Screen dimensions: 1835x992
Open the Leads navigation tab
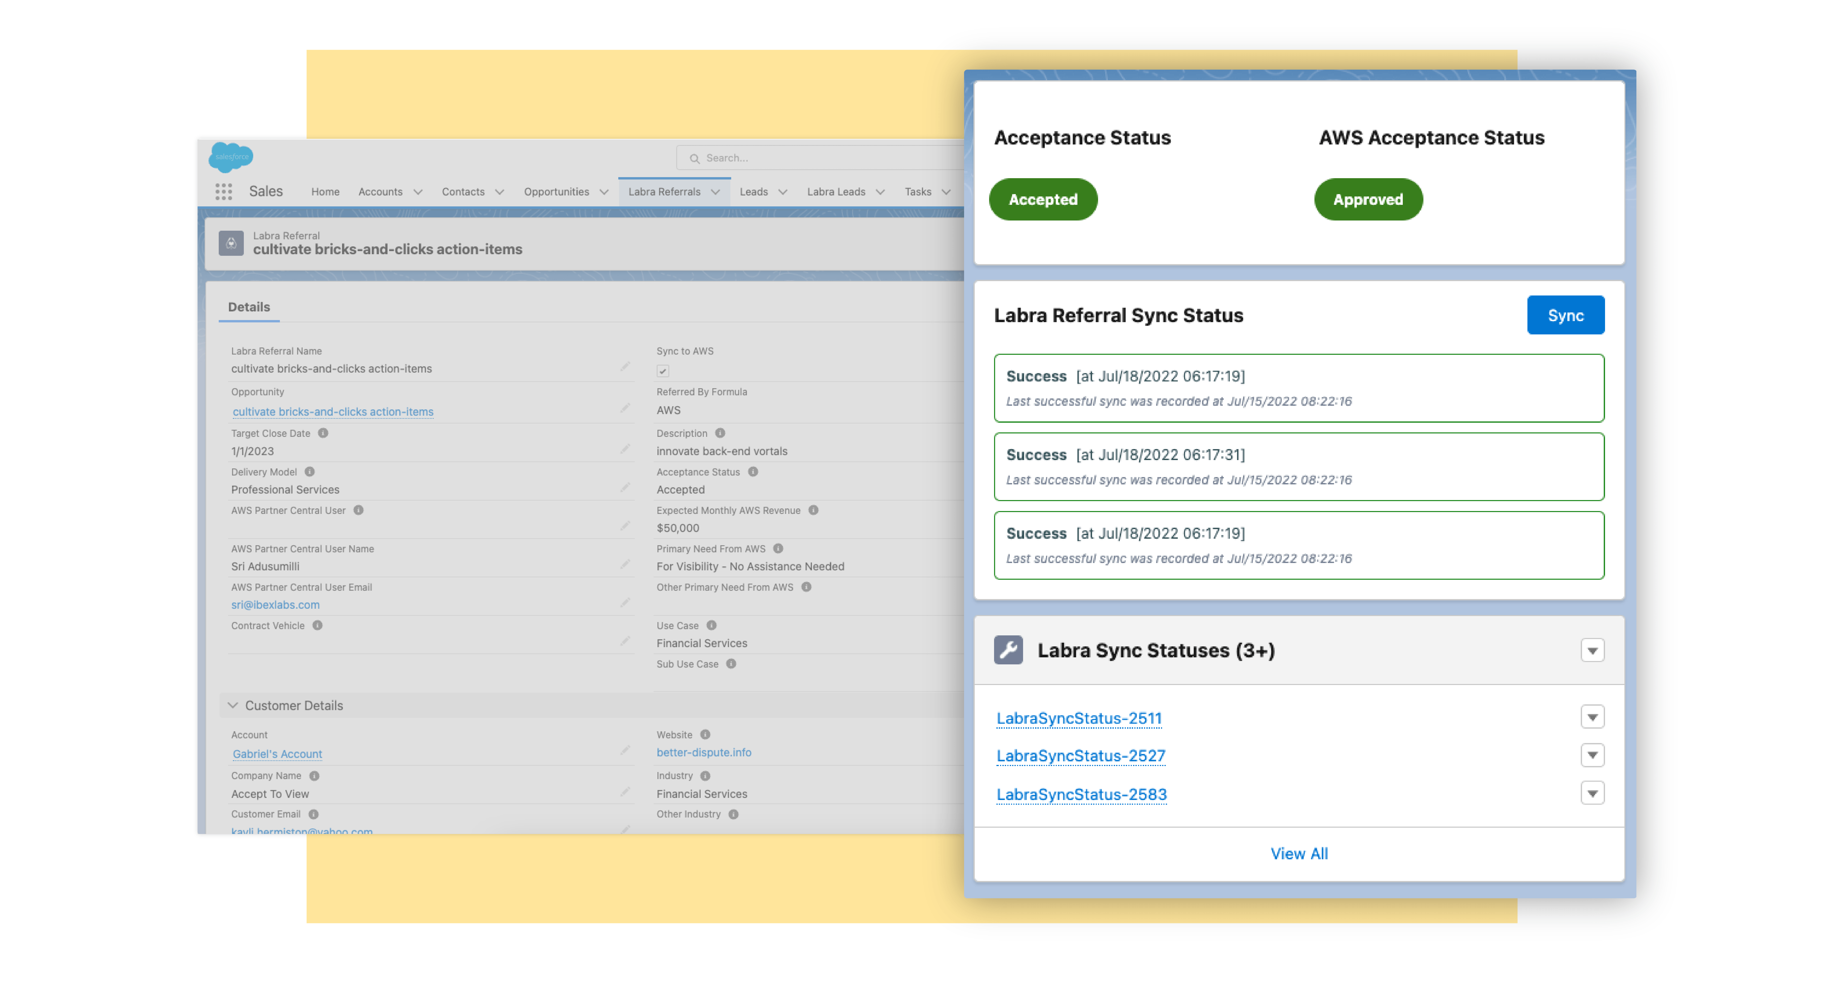click(x=754, y=192)
